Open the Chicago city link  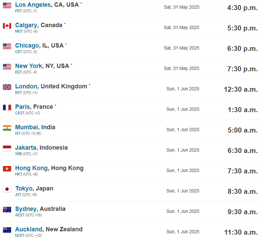[27, 46]
